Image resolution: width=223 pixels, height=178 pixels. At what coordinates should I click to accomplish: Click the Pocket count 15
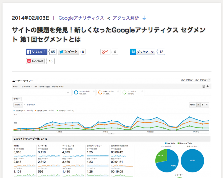click(50, 61)
